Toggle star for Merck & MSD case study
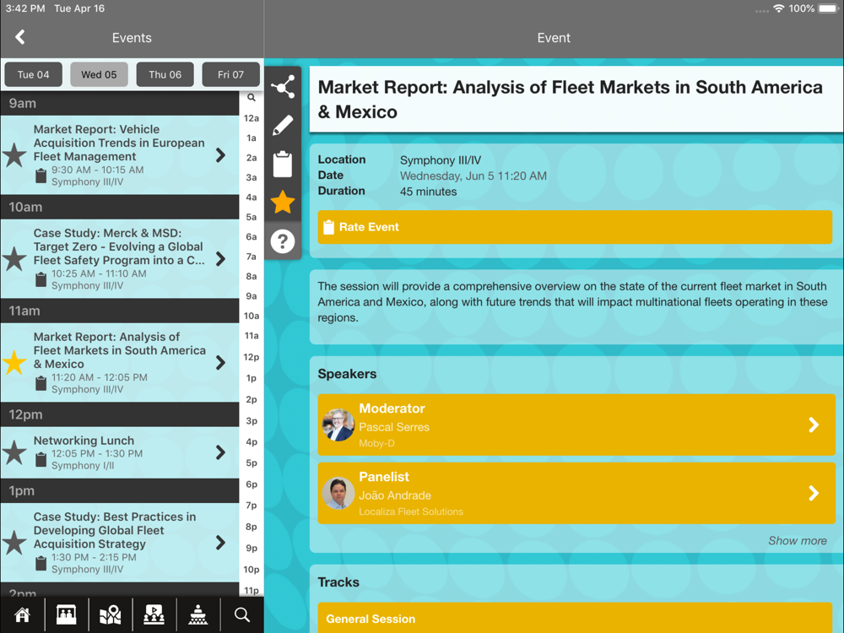The width and height of the screenshot is (844, 633). tap(14, 259)
